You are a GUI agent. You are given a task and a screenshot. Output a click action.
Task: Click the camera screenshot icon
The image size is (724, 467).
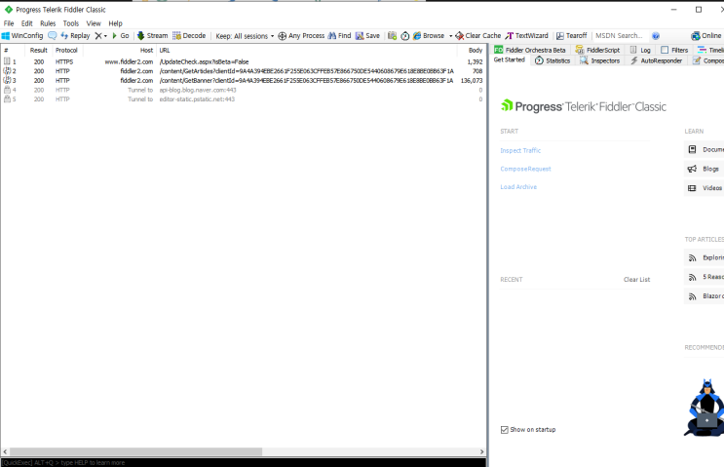click(x=392, y=35)
